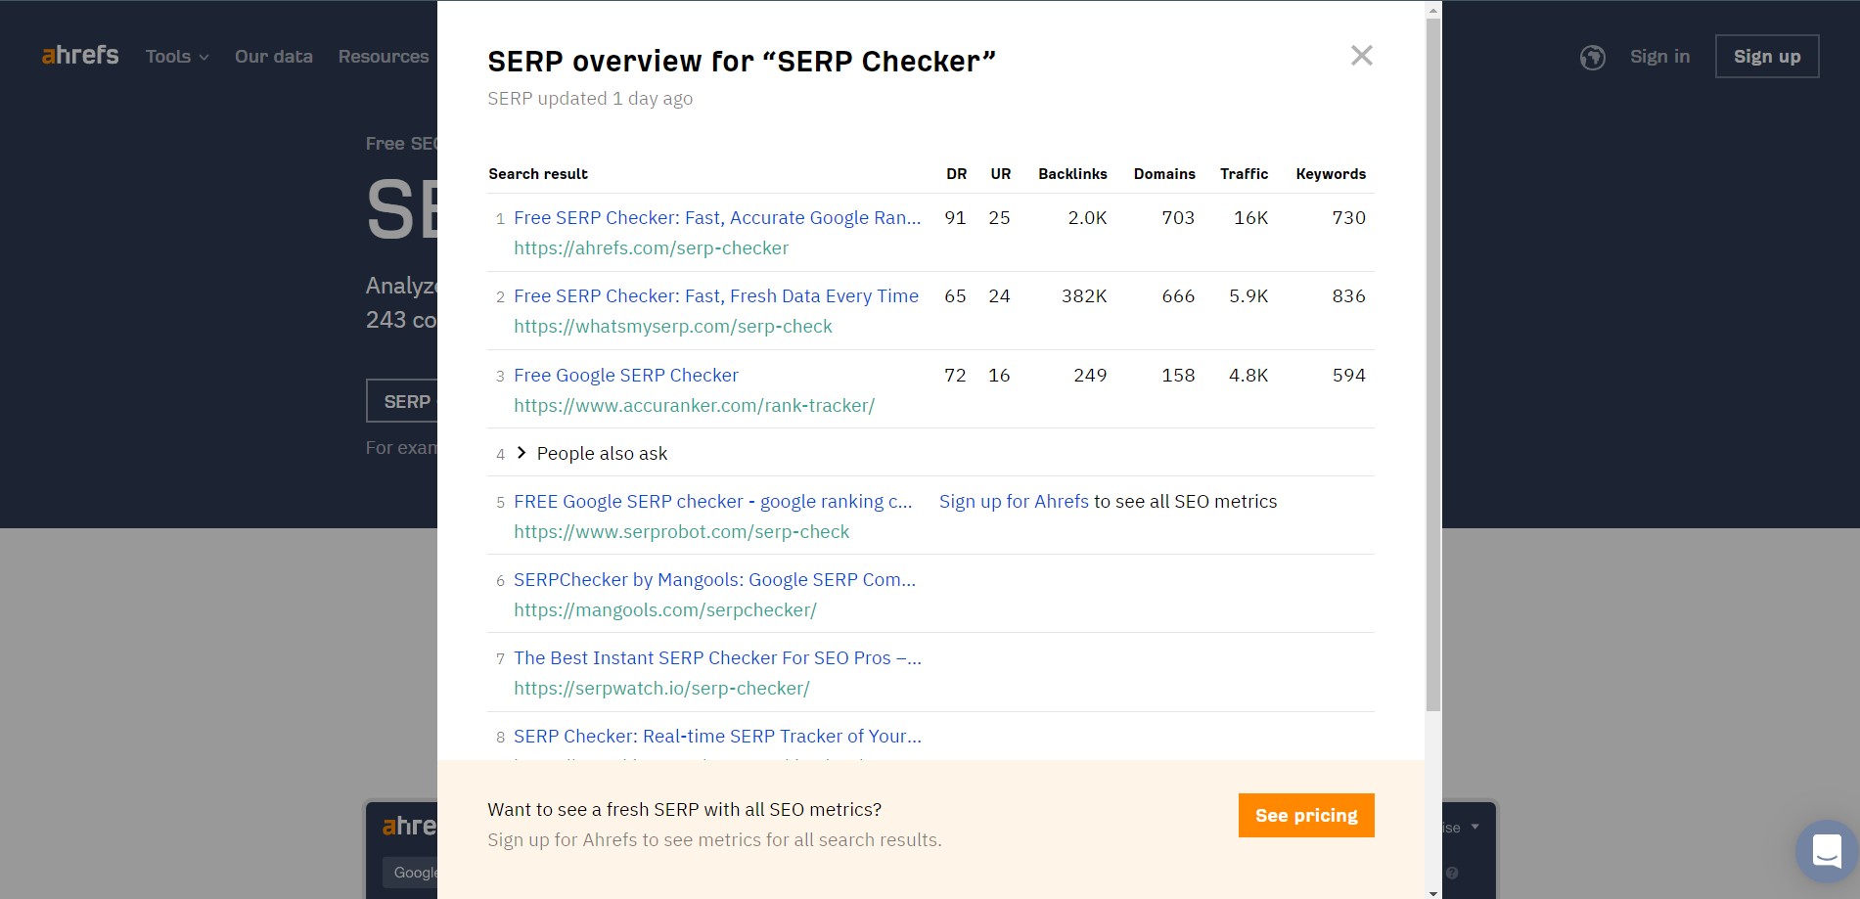Click the scrollbar down arrow
This screenshot has width=1860, height=899.
[x=1433, y=891]
